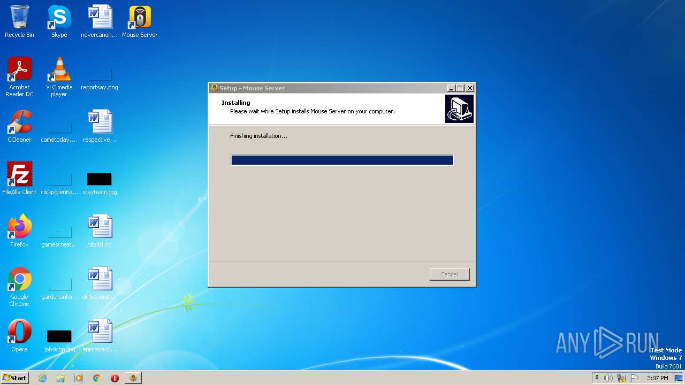Activate the Mouse Server setup taskbar button

[x=133, y=378]
